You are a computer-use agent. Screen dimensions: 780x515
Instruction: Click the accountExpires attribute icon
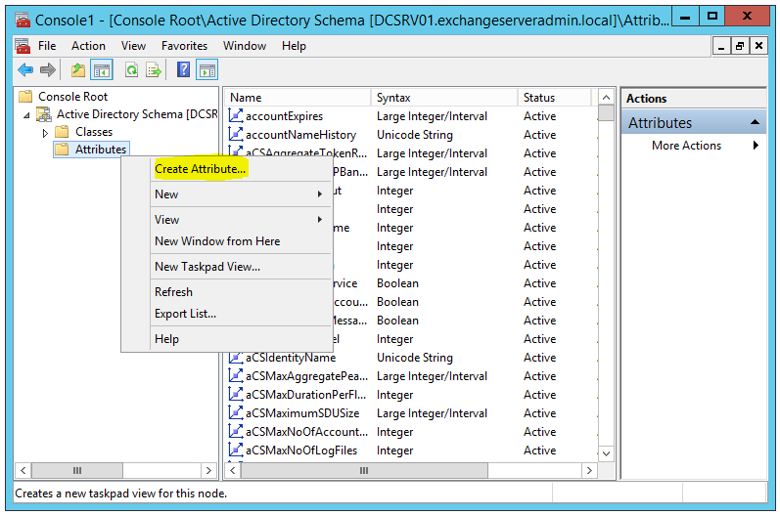click(235, 115)
